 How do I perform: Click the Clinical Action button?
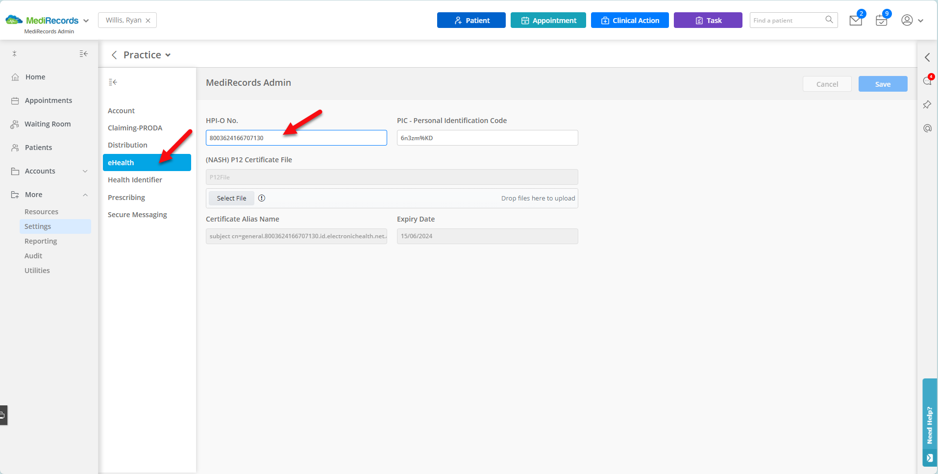630,20
